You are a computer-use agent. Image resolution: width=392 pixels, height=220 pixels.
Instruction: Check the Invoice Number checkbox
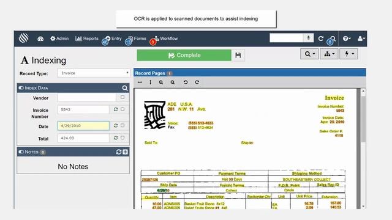coord(123,109)
